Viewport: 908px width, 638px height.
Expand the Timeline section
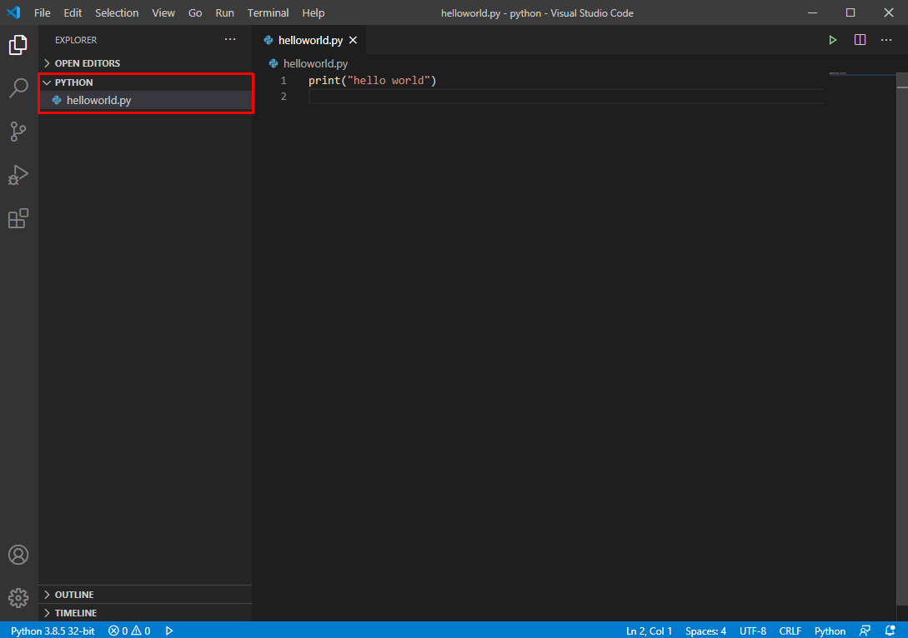tap(145, 612)
